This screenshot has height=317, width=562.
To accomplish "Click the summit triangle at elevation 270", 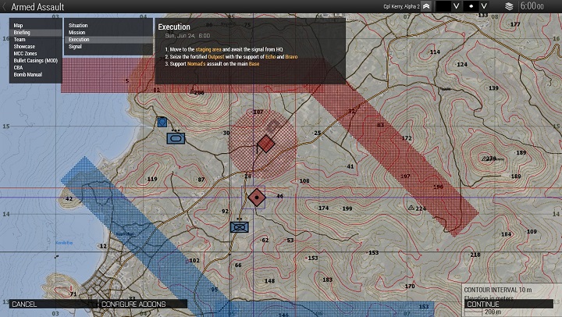I will [484, 158].
